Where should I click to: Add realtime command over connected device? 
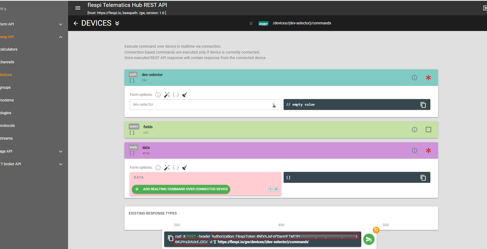181,189
